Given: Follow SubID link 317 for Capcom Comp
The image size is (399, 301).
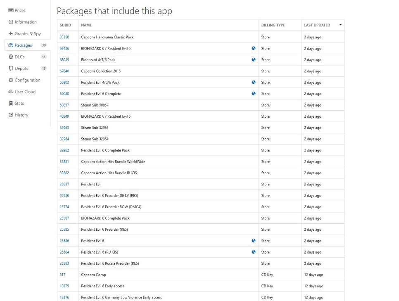Looking at the screenshot, I should click(x=62, y=275).
